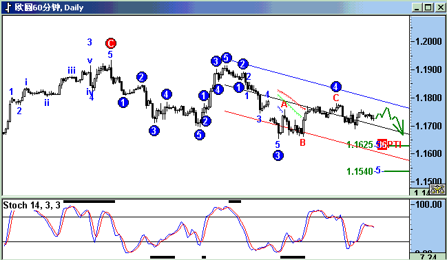Click the 欧圆60分钟, Daily title text
This screenshot has width=447, height=260.
49,8
